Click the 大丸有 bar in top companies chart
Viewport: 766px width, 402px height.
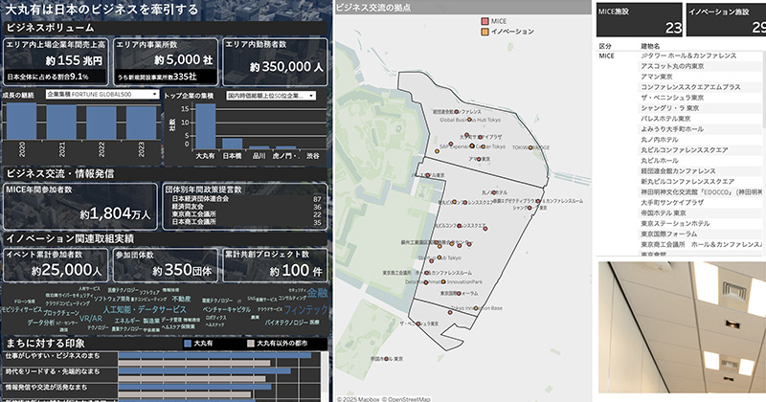(204, 124)
